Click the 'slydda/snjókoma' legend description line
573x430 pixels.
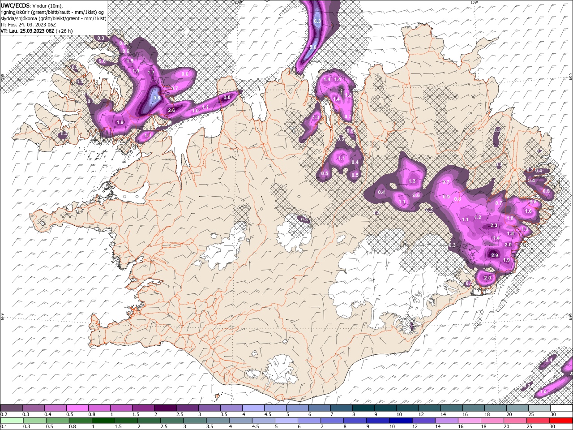click(53, 18)
